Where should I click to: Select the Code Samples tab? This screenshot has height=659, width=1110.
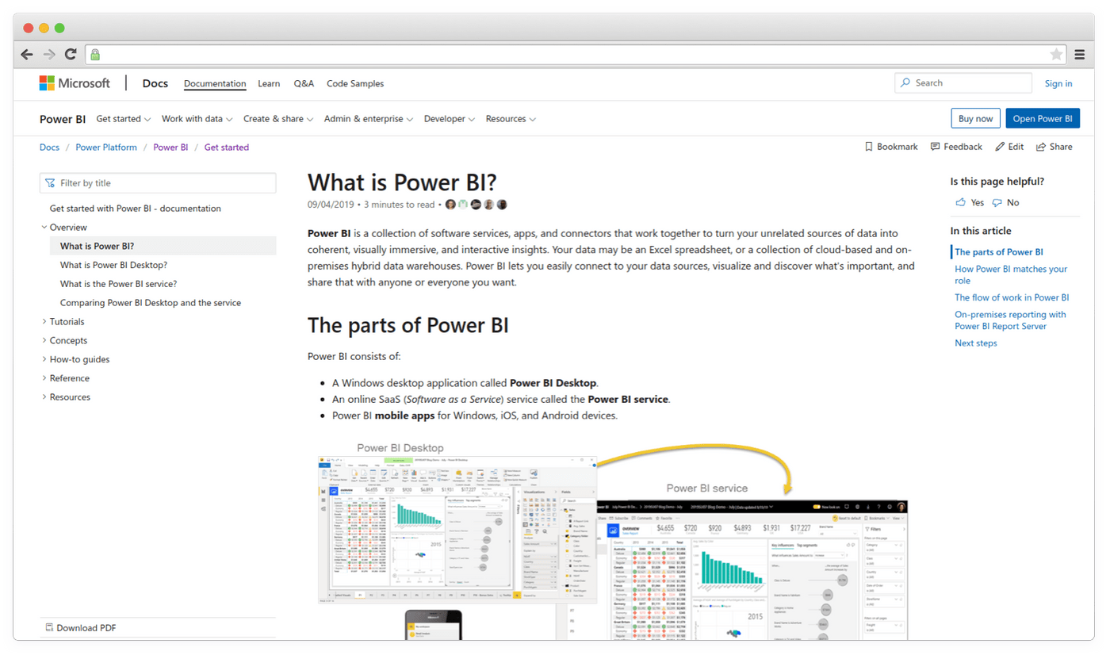pyautogui.click(x=355, y=83)
